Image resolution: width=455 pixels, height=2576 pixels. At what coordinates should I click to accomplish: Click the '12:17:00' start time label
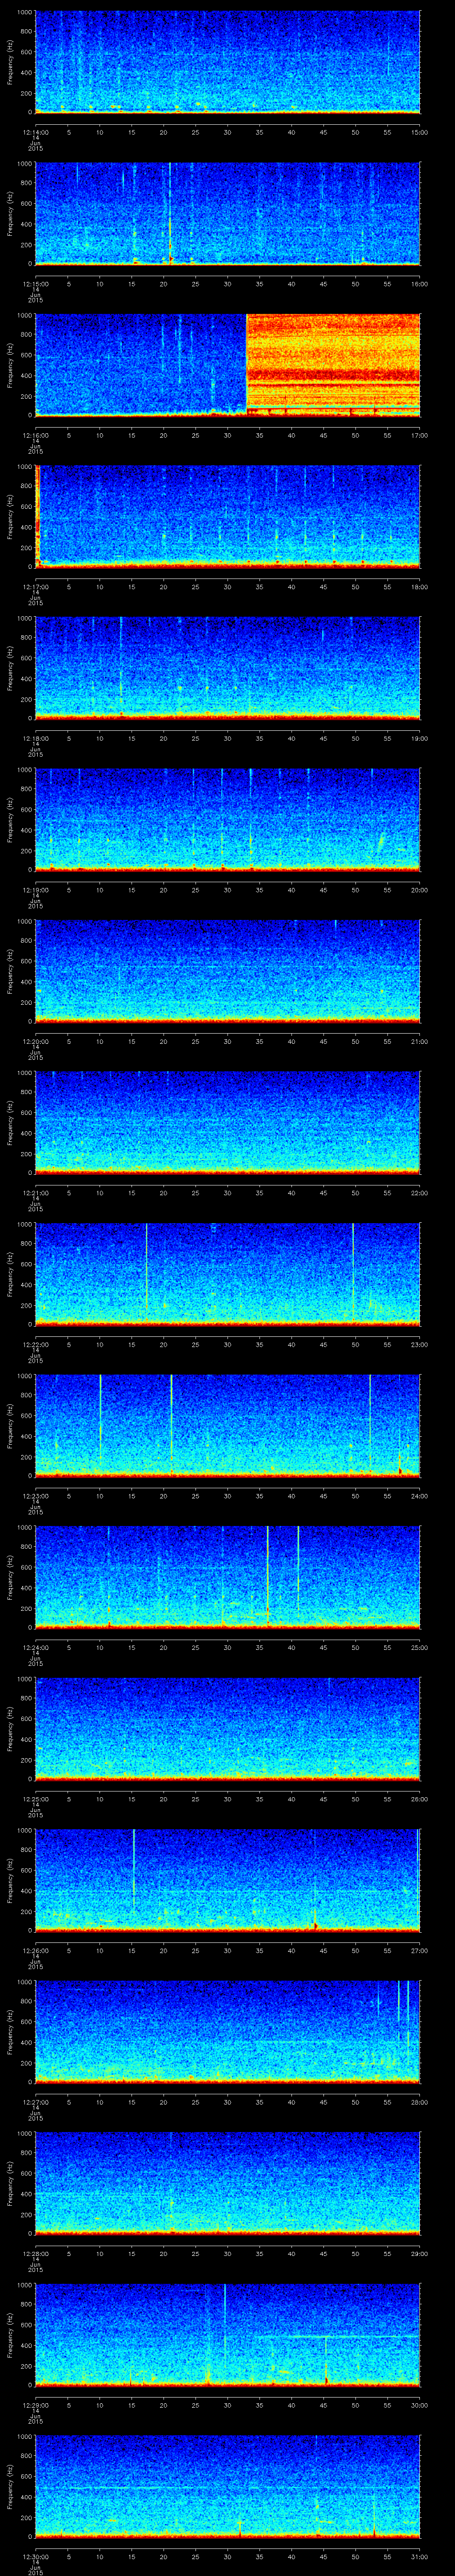click(35, 587)
